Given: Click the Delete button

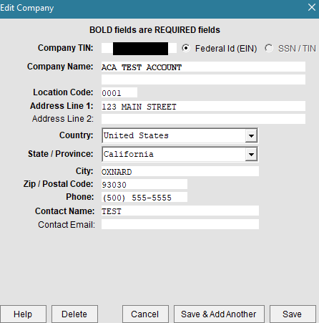Looking at the screenshot, I should (x=74, y=314).
